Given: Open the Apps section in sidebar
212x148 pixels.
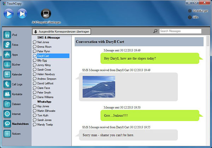Looking at the screenshot, I should tap(7, 54).
